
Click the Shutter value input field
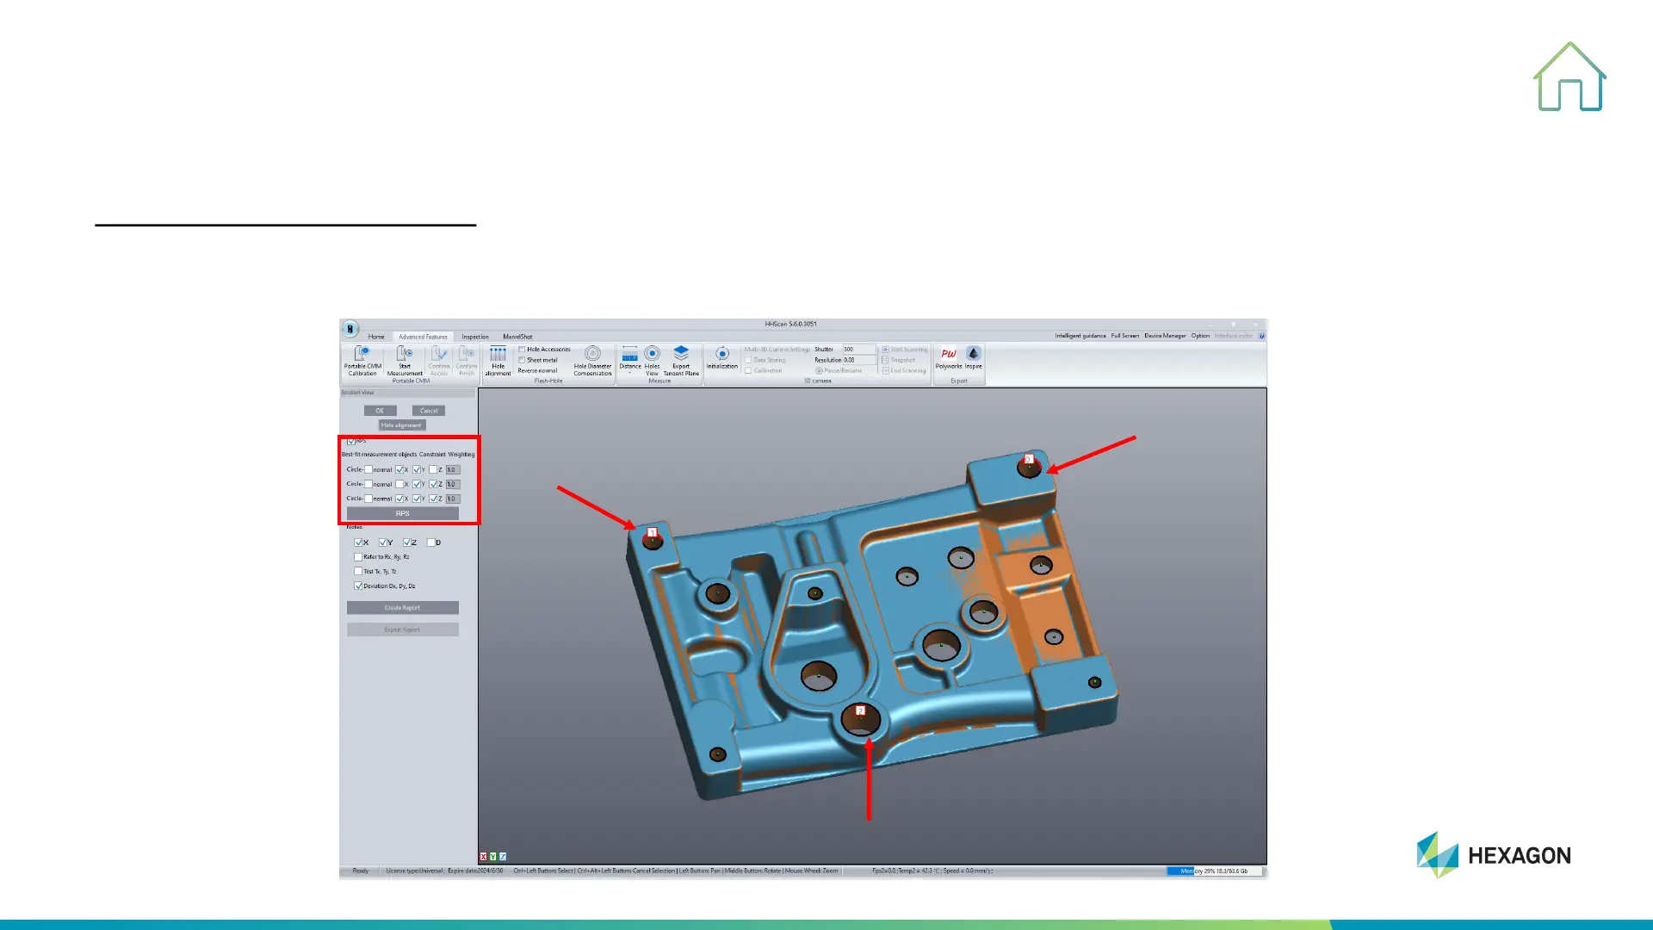point(858,350)
